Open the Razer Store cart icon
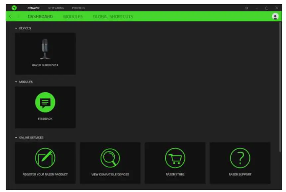286x192 pixels. pyautogui.click(x=175, y=158)
